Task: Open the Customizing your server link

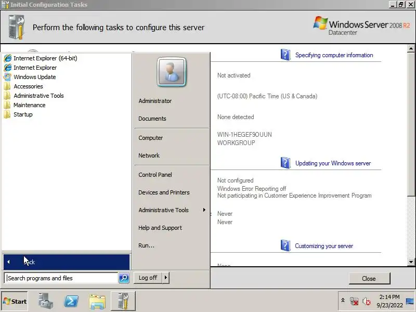Action: pos(324,246)
